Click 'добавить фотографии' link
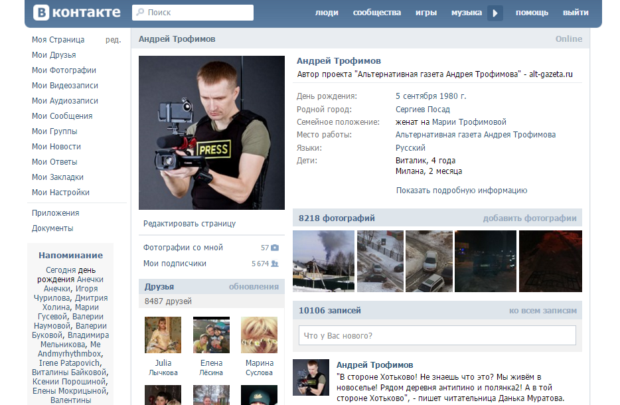Image resolution: width=620 pixels, height=405 pixels. point(529,218)
